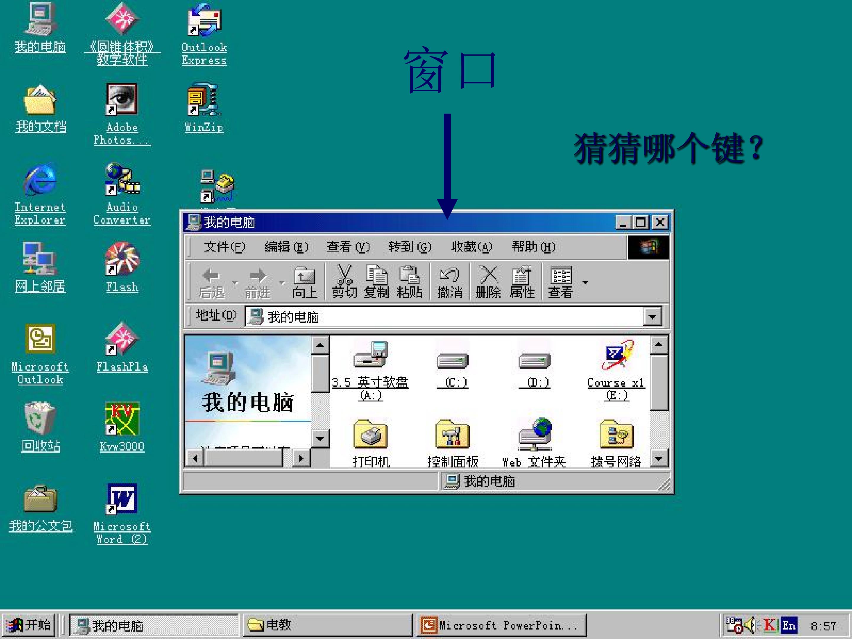Expand the Views (查看) dropdown arrow
The height and width of the screenshot is (639, 852).
click(585, 283)
